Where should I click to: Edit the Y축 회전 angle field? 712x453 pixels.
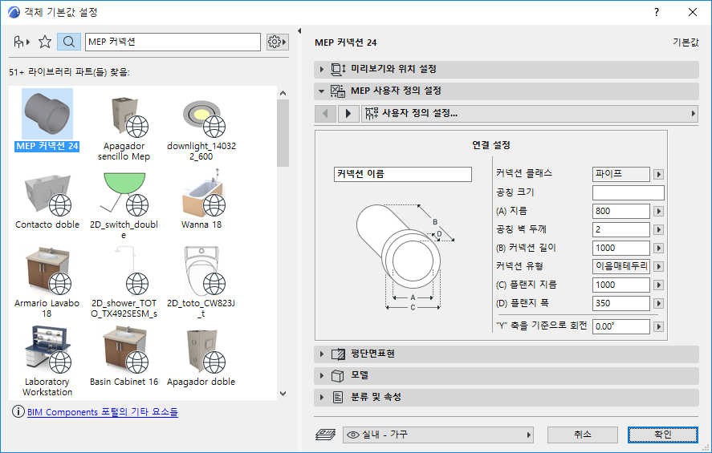pos(620,326)
